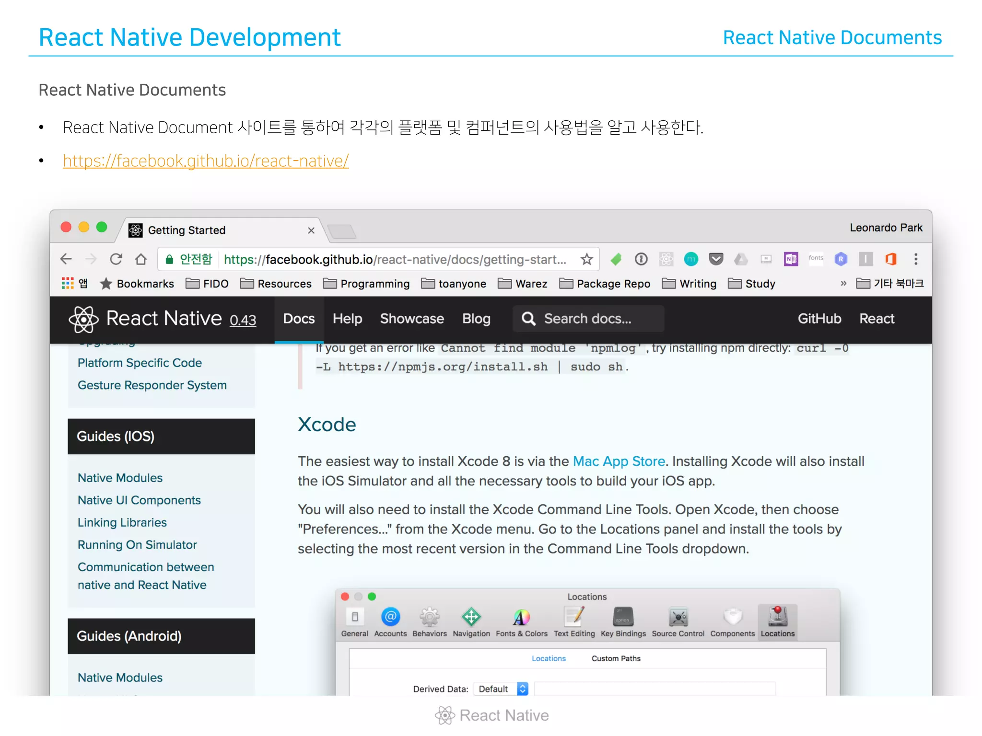Viewport: 982px width, 736px height.
Task: Open the Package Repo bookmarks folder
Action: 605,284
